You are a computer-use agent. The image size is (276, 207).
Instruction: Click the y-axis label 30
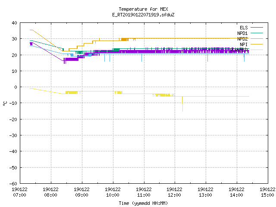[14, 39]
